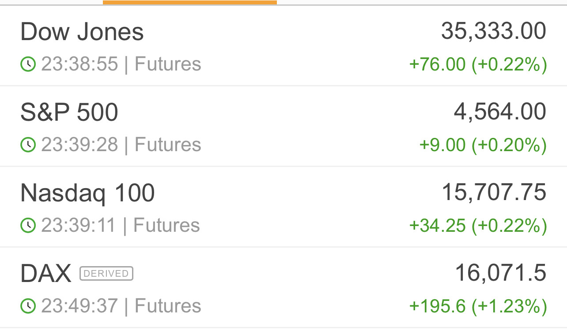Click the Nasdaq change +34.25 (+0.22%)
The height and width of the screenshot is (334, 567).
[x=478, y=226]
